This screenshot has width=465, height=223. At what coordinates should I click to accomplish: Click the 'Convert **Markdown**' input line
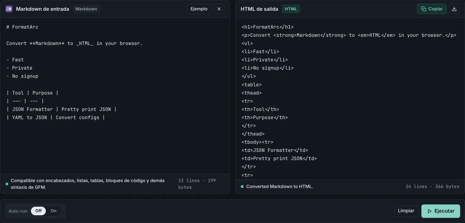(x=74, y=44)
